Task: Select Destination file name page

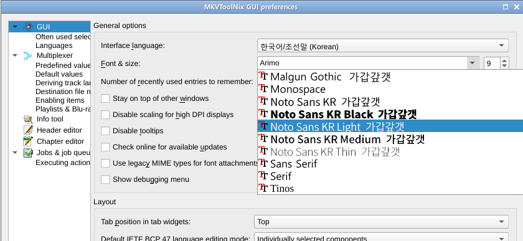Action: pyautogui.click(x=63, y=92)
